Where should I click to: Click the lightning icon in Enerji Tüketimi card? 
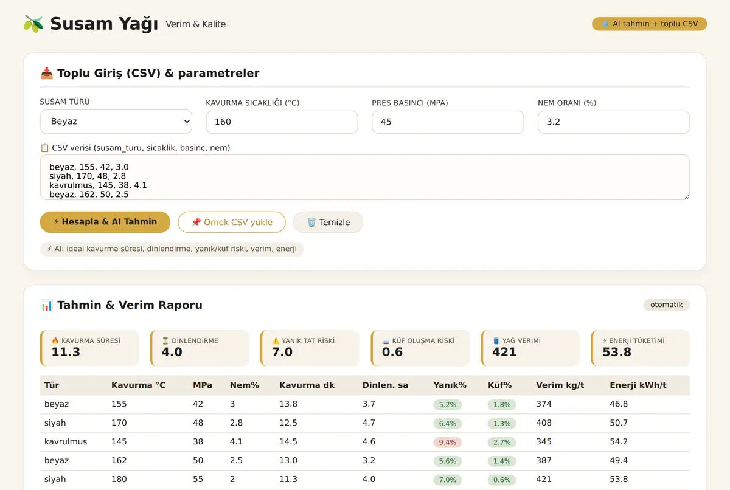pyautogui.click(x=605, y=341)
